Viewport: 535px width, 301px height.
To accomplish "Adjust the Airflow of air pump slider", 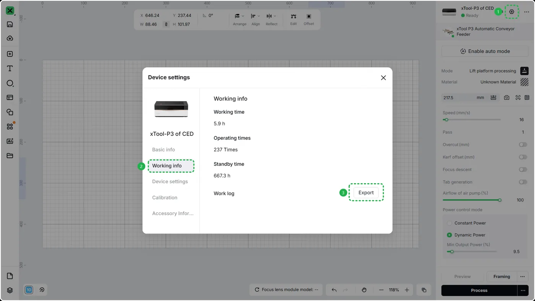I will click(472, 200).
